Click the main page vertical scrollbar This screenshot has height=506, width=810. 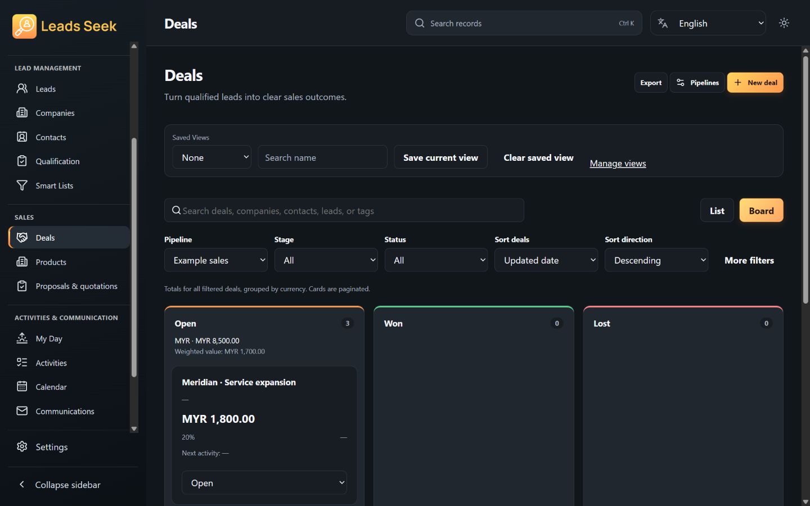(x=805, y=180)
